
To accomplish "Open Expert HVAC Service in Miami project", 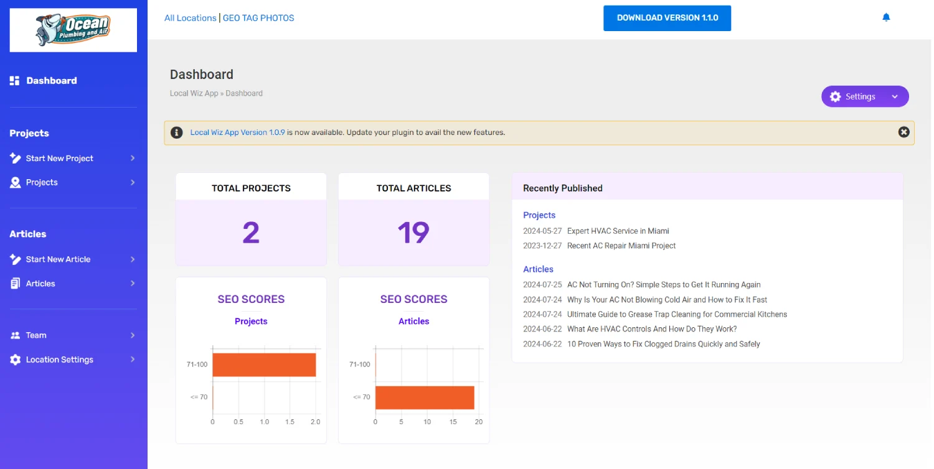I will click(618, 231).
